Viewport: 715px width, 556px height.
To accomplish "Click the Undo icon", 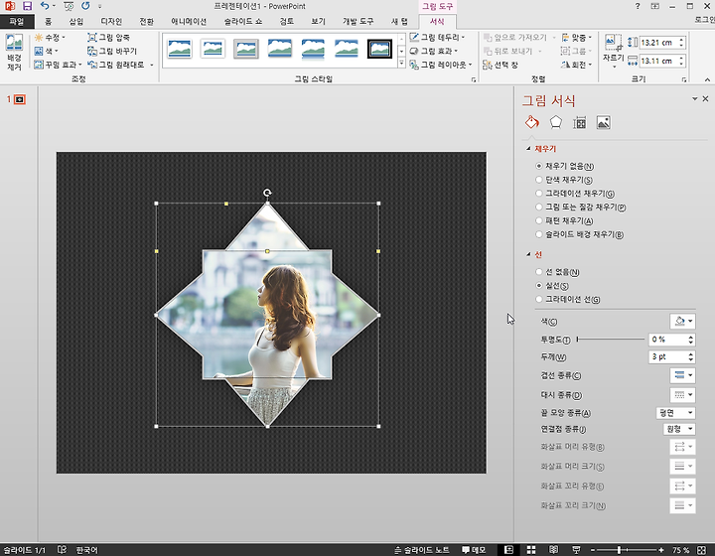I will 45,6.
